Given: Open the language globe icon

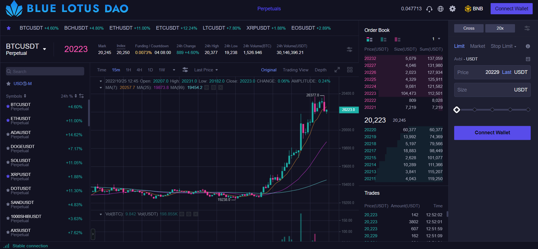Looking at the screenshot, I should pos(441,8).
